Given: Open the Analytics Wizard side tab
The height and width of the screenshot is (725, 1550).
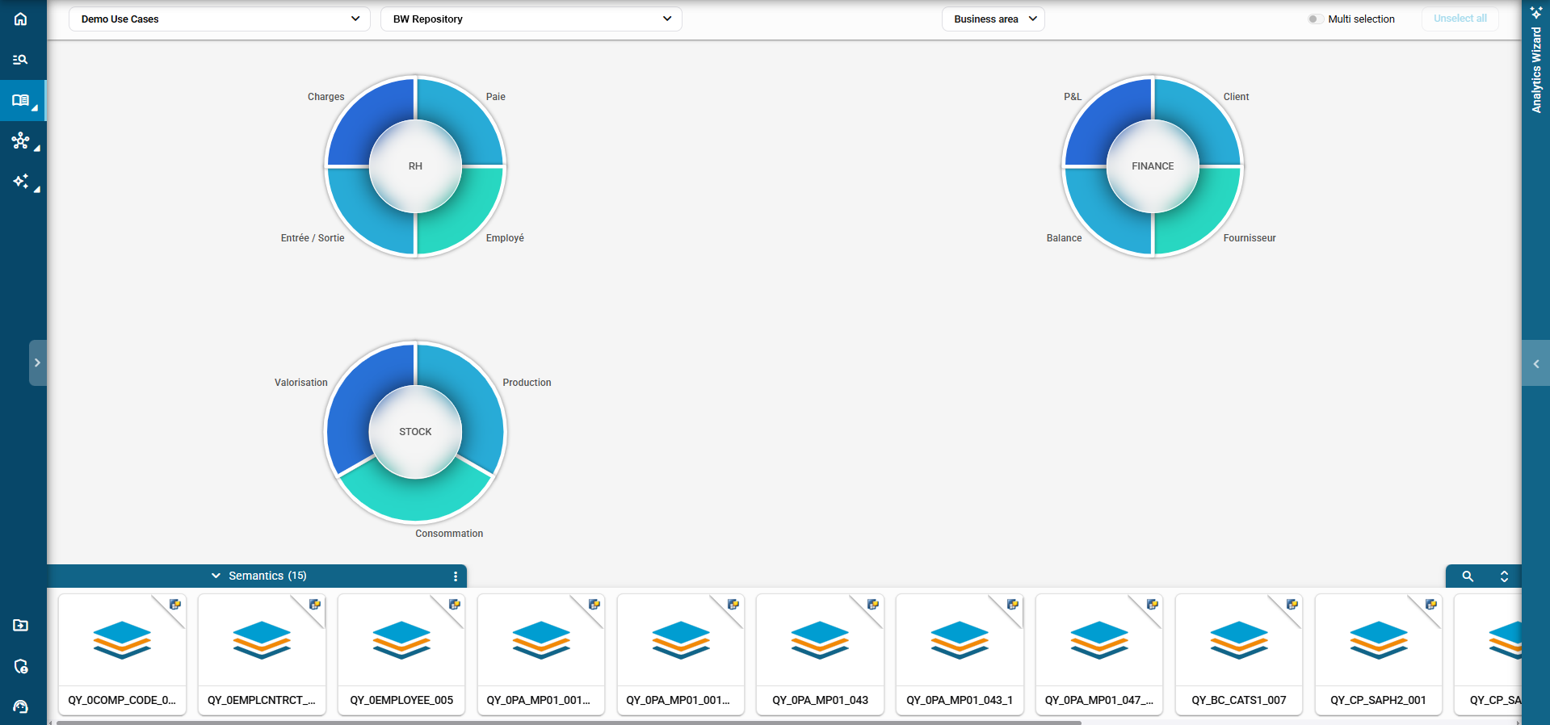Looking at the screenshot, I should [x=1535, y=65].
